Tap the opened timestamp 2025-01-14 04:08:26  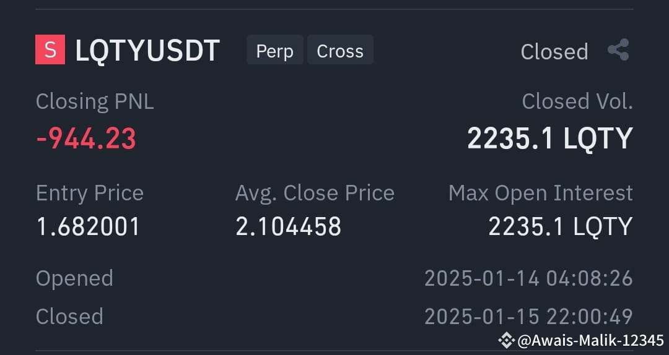tap(528, 278)
